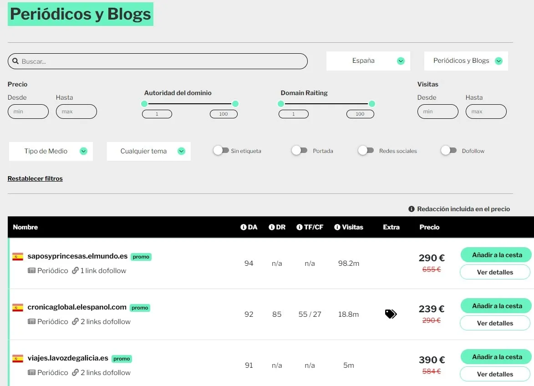Click the link icon in saposyprincesas row

(75, 270)
